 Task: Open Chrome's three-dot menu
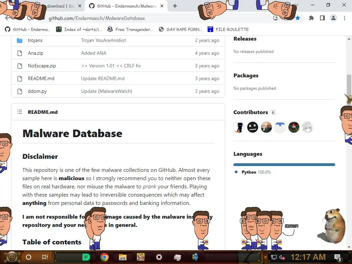tap(344, 18)
